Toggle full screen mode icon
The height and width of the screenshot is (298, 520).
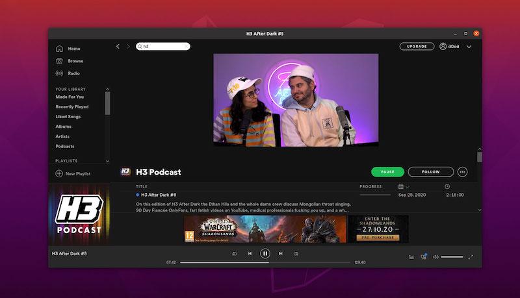(x=471, y=257)
